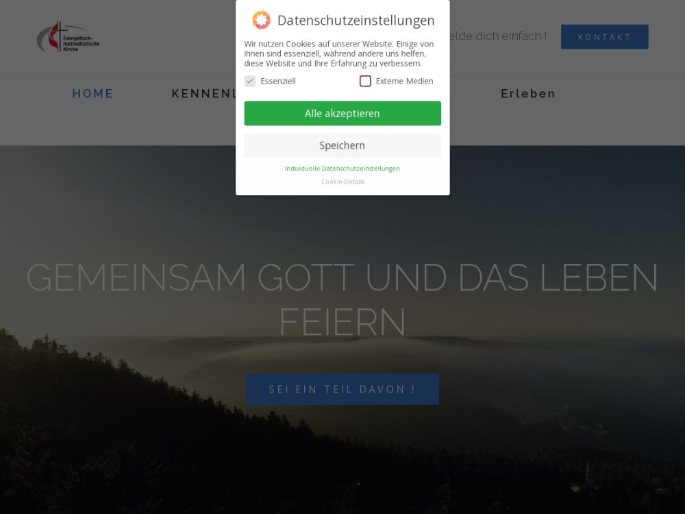Accept all cookies with Alle akzeptieren
The image size is (685, 514).
[342, 113]
